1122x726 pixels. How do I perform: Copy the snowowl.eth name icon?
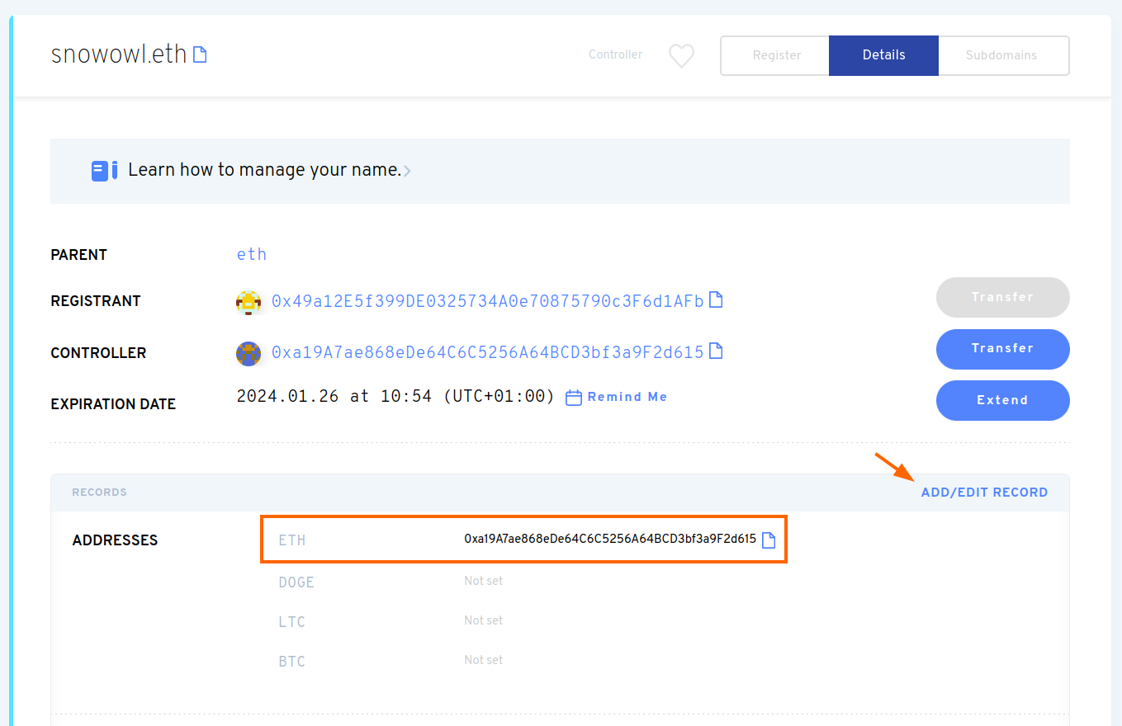point(200,55)
